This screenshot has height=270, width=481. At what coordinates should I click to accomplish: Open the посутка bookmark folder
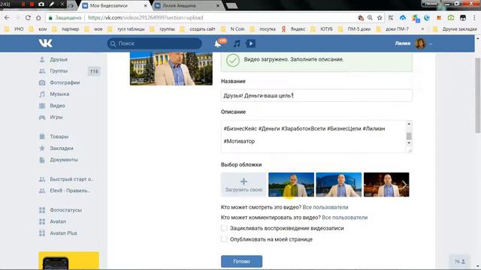point(263,29)
